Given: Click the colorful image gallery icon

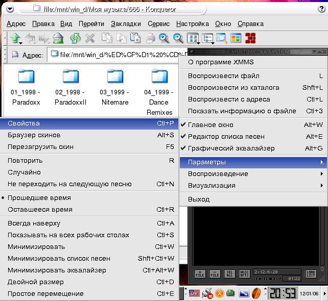Looking at the screenshot, I should click(x=236, y=38).
